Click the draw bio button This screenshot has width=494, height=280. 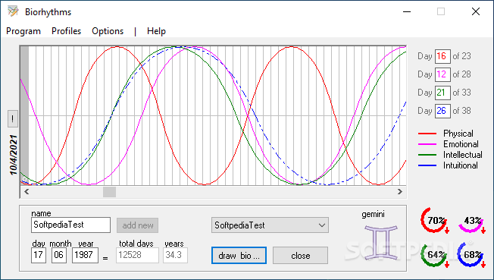coord(239,256)
